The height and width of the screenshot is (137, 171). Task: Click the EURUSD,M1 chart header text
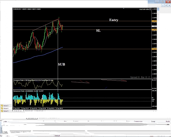(27, 9)
